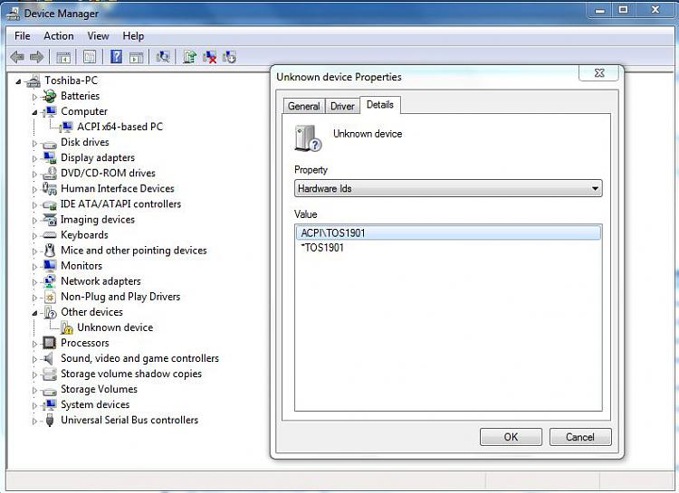Select the Universal Serial Bus controllers icon
The width and height of the screenshot is (679, 493).
(x=50, y=420)
